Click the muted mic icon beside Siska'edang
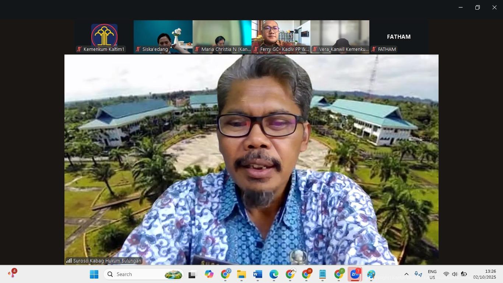Viewport: 503px width, 283px height. (138, 49)
